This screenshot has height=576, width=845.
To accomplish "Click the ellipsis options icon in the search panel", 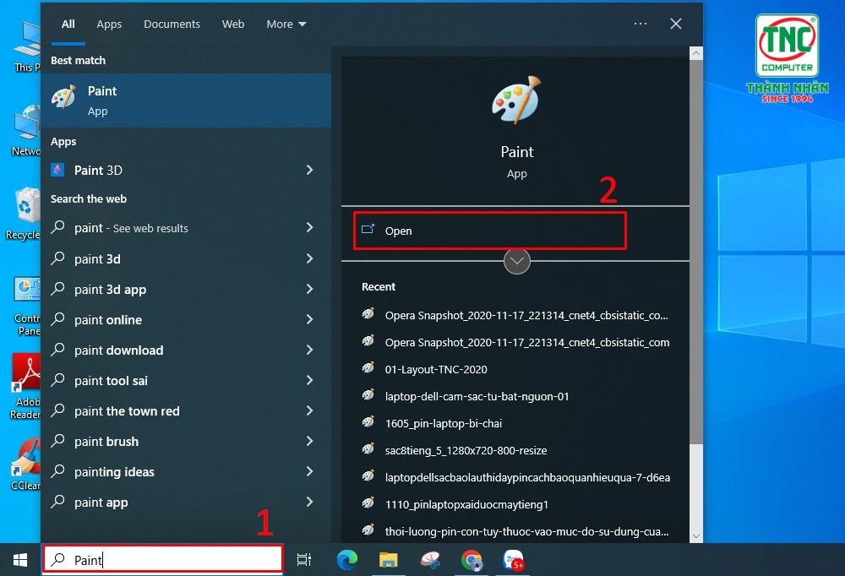I will 641,24.
